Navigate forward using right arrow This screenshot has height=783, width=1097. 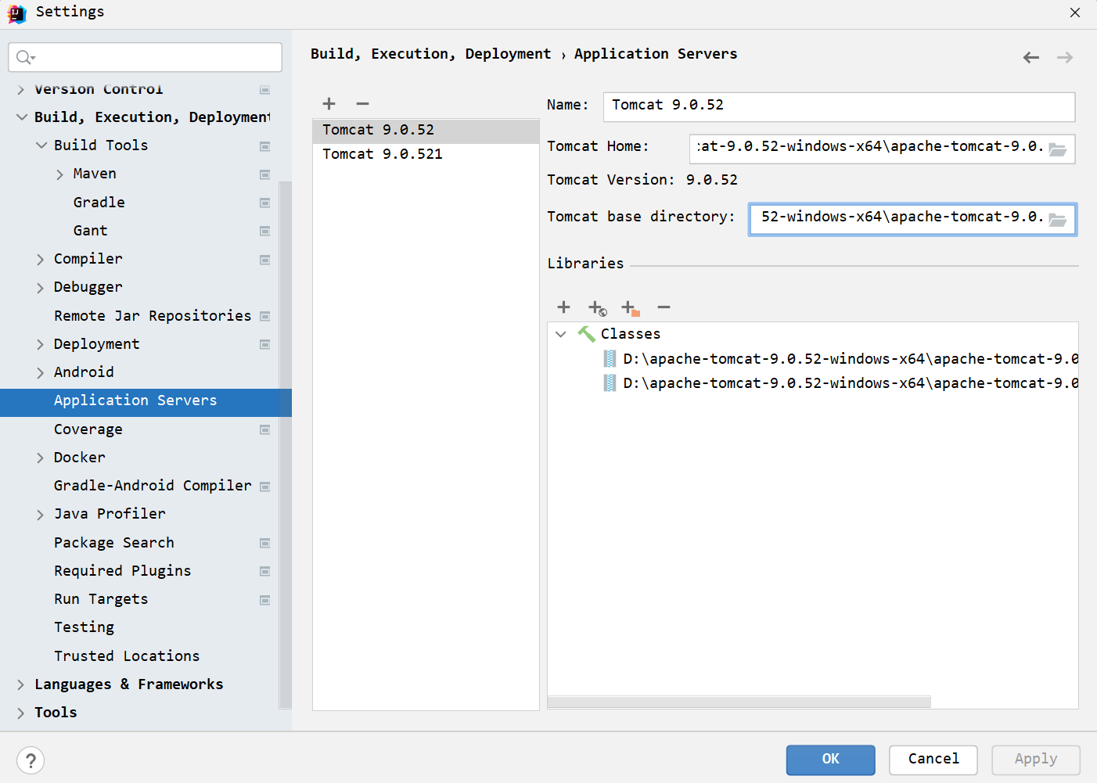click(x=1065, y=56)
